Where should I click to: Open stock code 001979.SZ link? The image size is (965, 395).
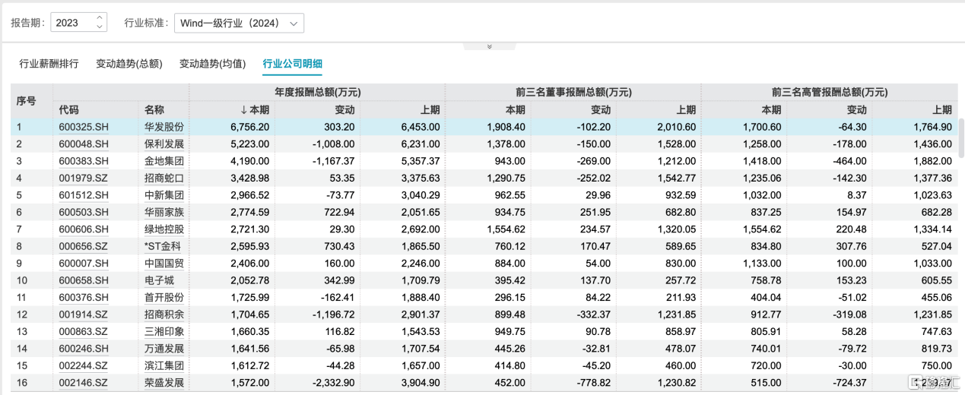tap(84, 178)
